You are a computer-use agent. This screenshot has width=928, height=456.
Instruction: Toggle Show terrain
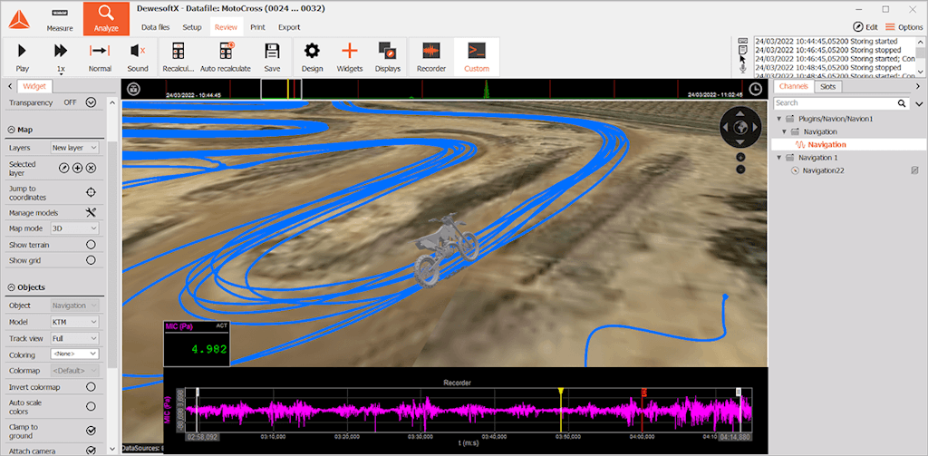tap(92, 244)
